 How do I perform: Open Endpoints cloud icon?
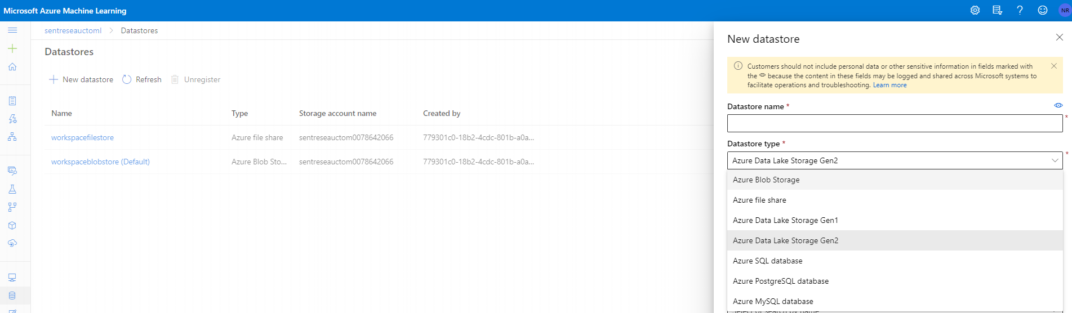[x=12, y=243]
